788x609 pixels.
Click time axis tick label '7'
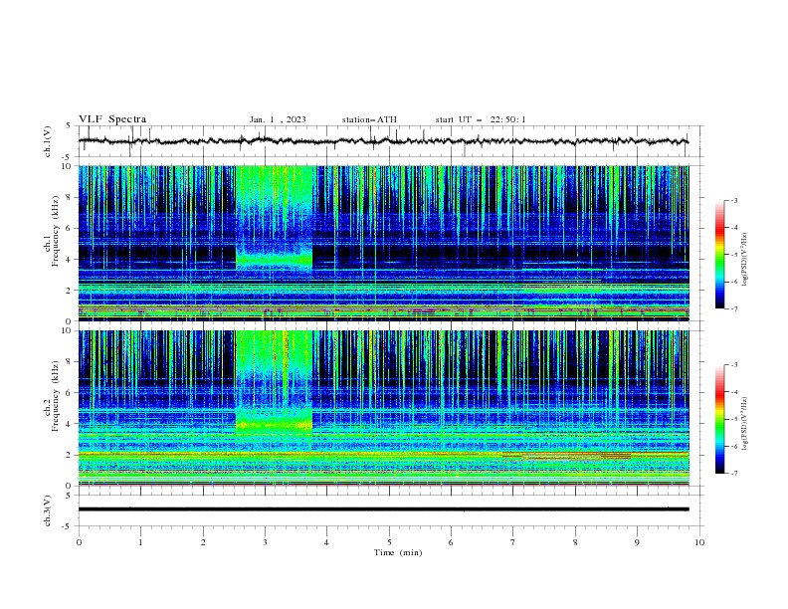[512, 542]
